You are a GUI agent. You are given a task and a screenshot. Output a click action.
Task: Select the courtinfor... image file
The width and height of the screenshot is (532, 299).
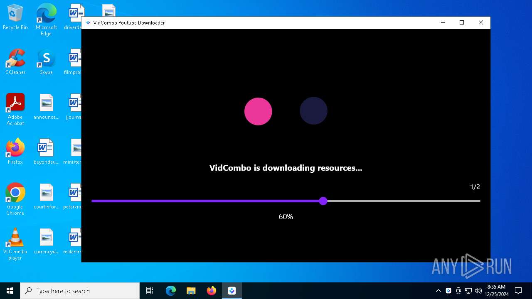point(46,197)
